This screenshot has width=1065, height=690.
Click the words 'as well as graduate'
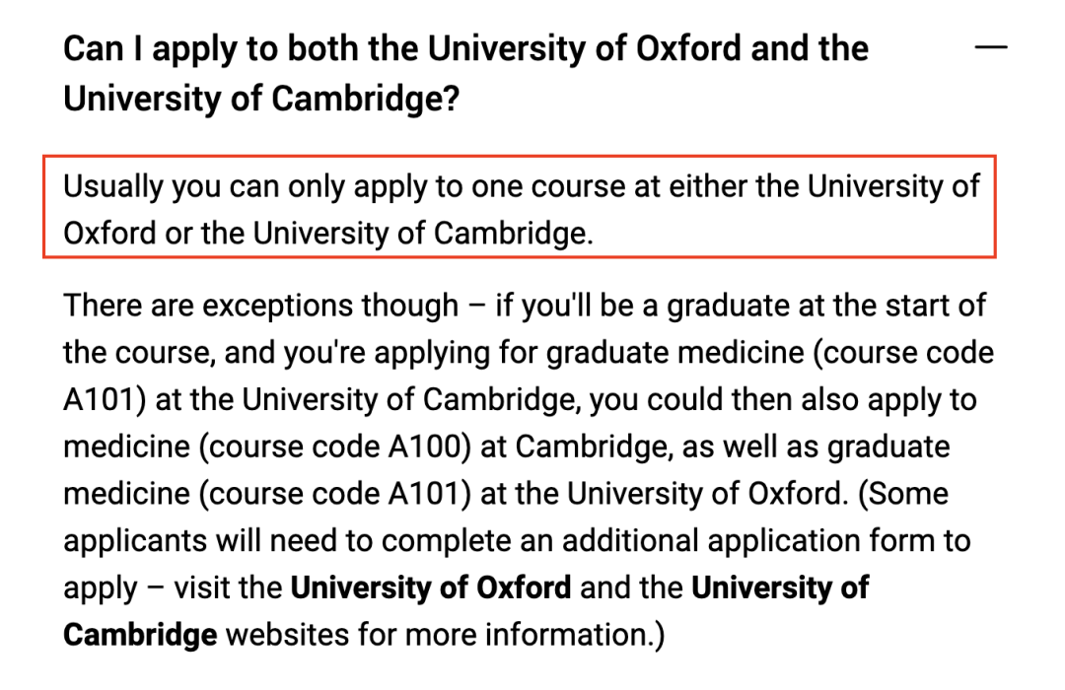point(816,447)
